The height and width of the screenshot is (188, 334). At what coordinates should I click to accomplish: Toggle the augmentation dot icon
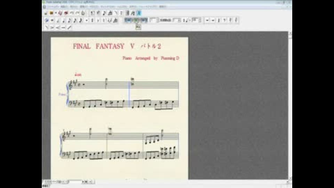tap(87, 21)
